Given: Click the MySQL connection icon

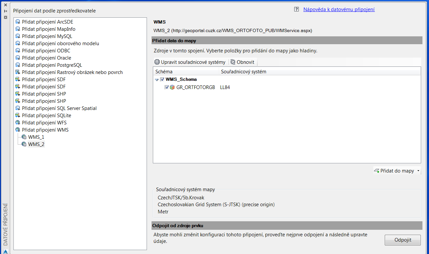Looking at the screenshot, I should pyautogui.click(x=18, y=36).
